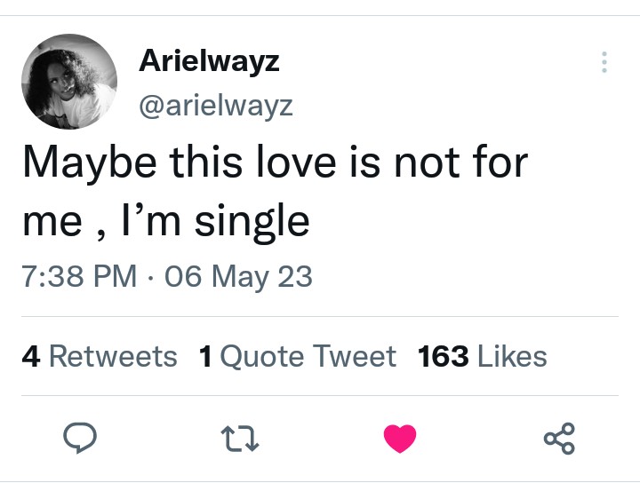Click the 7:38 PM timestamp
The height and width of the screenshot is (483, 640).
coord(78,276)
